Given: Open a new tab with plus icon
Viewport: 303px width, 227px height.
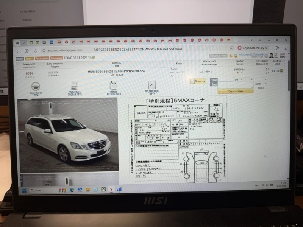Looking at the screenshot, I should click(x=236, y=40).
